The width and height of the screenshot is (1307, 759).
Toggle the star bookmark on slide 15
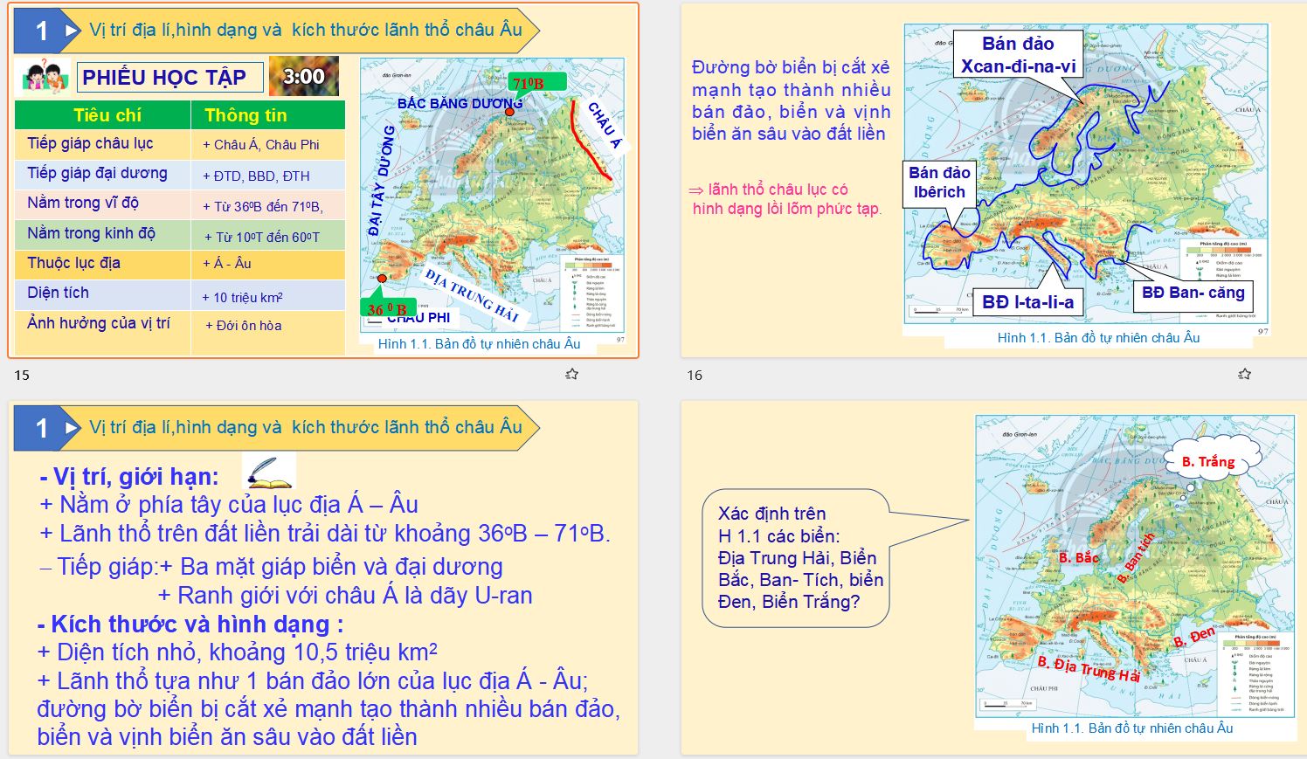571,373
